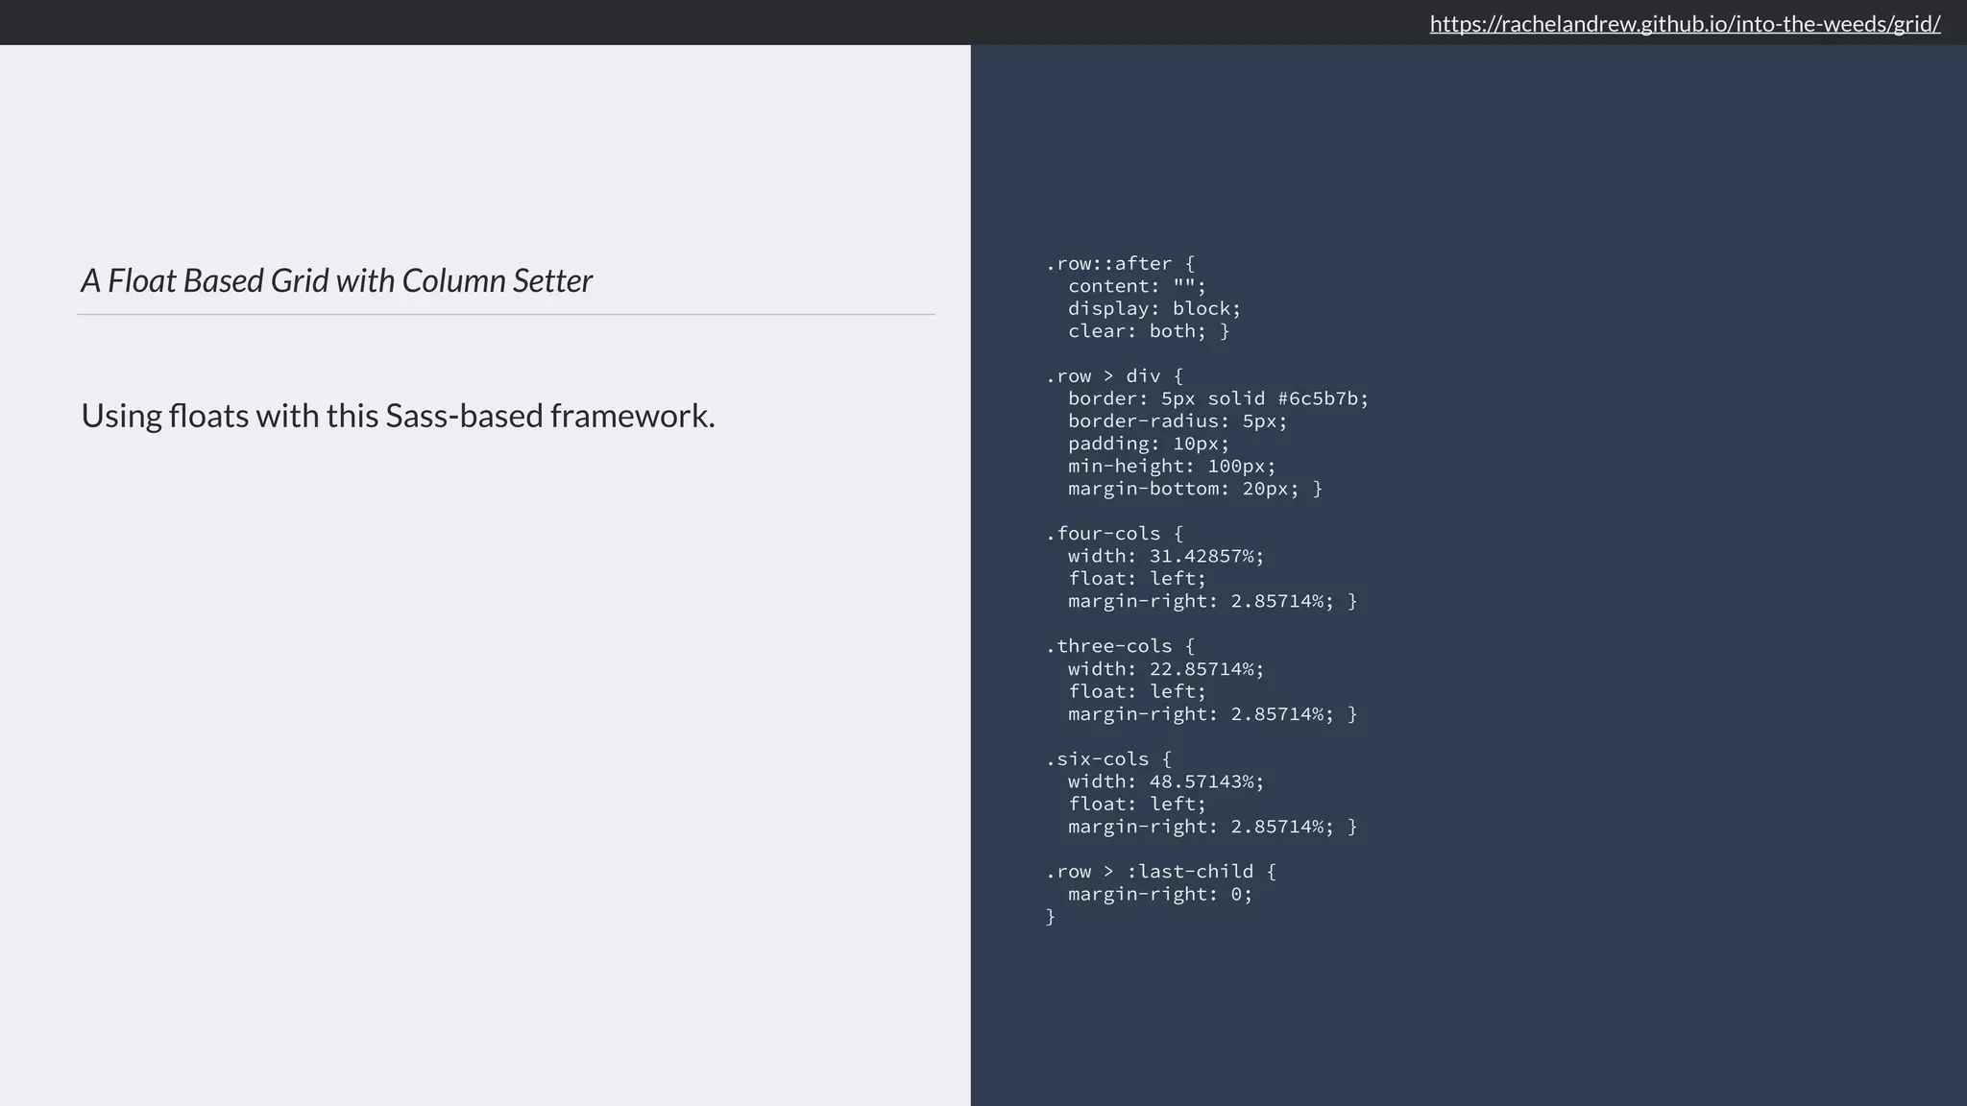Open the rachelandrew.github.io into-the-weeds grid link
This screenshot has width=1967, height=1106.
coord(1685,23)
